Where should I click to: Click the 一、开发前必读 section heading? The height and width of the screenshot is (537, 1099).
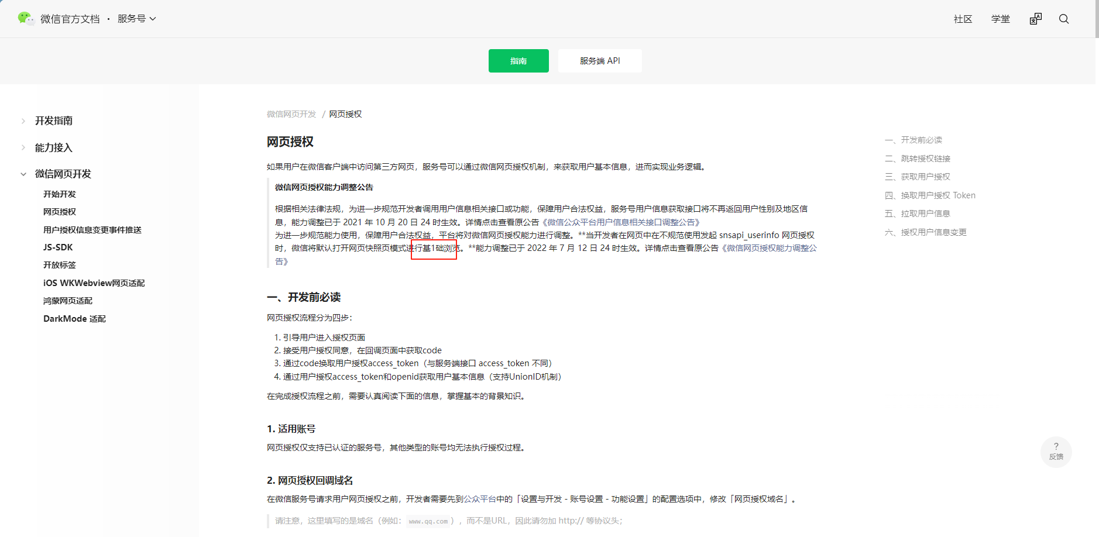[304, 297]
